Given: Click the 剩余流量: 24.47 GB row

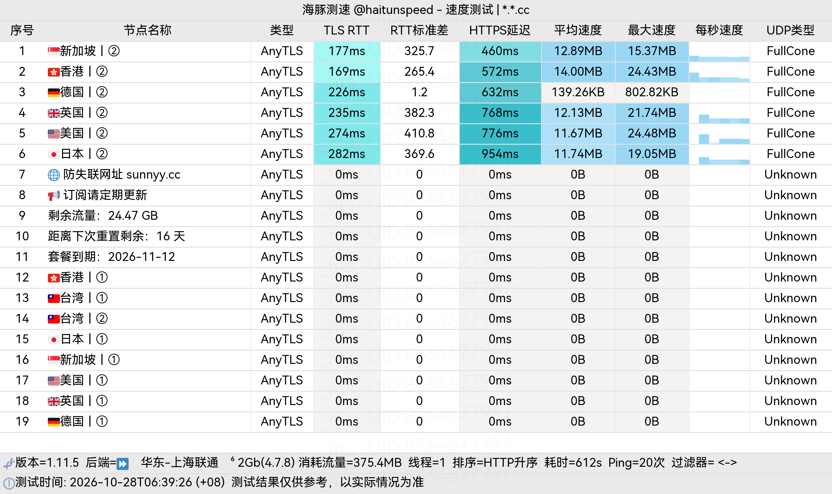Looking at the screenshot, I should (x=416, y=216).
